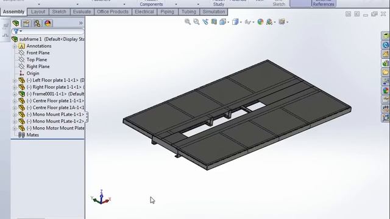The image size is (390, 219).
Task: Open the Electrical tab
Action: [x=144, y=12]
